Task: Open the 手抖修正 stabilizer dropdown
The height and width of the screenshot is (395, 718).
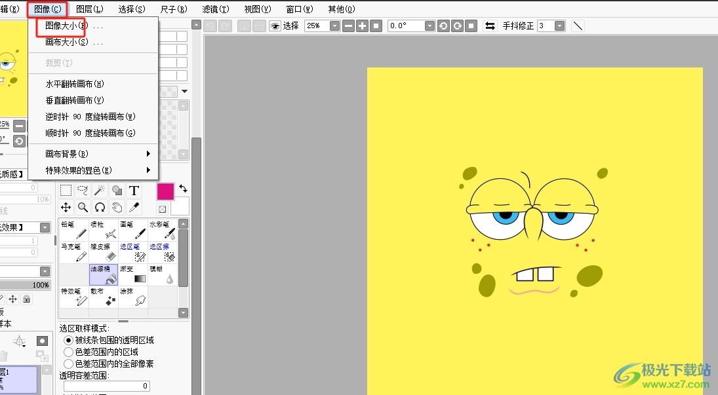Action: pos(559,26)
